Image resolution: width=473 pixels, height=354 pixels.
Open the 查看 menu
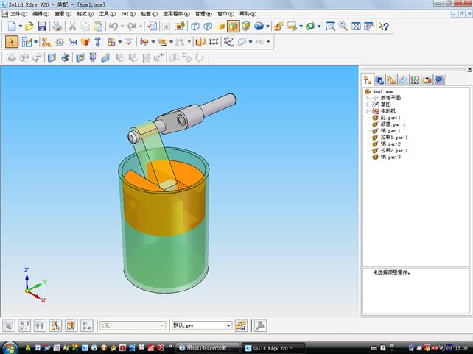tap(63, 14)
